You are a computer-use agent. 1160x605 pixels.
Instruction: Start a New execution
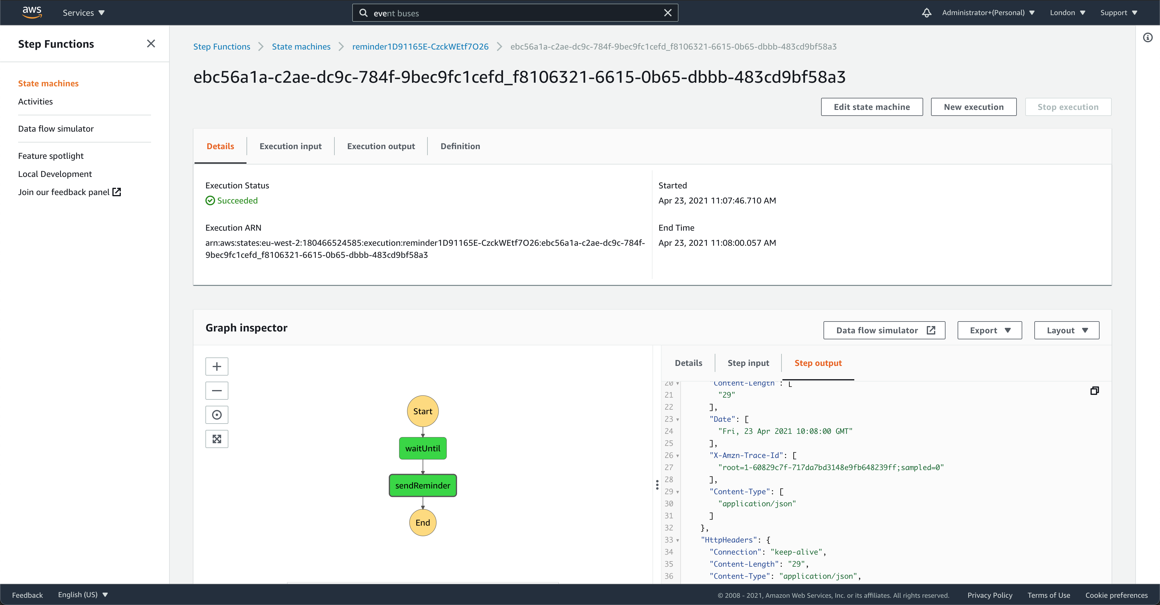[x=974, y=107]
